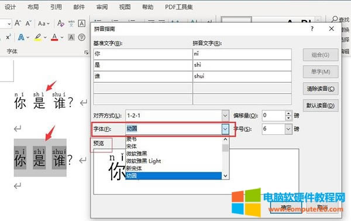Click the 默认读音 button

coord(321,106)
